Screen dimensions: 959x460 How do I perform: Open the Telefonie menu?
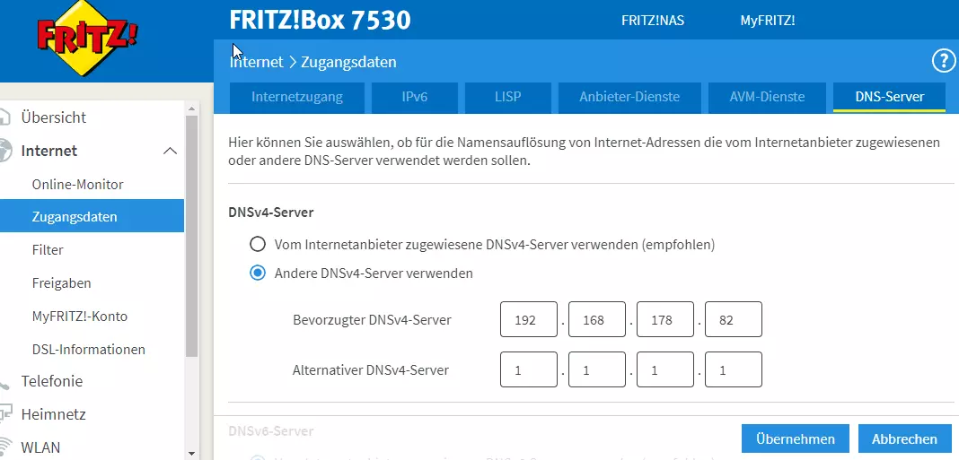click(x=52, y=381)
